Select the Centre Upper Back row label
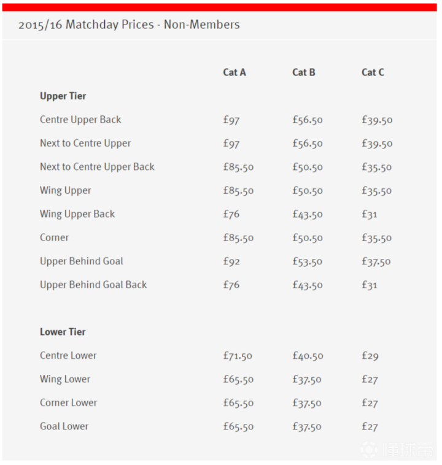 coord(80,120)
